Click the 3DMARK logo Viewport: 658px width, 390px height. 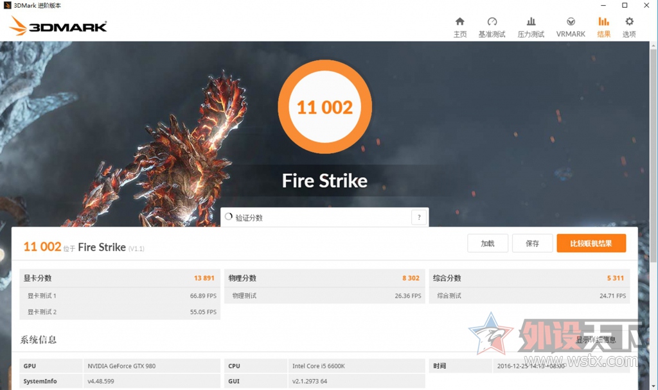pyautogui.click(x=58, y=26)
